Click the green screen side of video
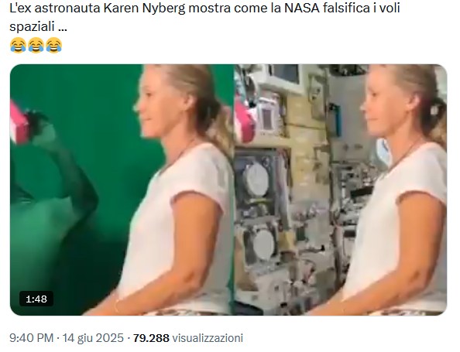This screenshot has height=352, width=460. point(122,190)
